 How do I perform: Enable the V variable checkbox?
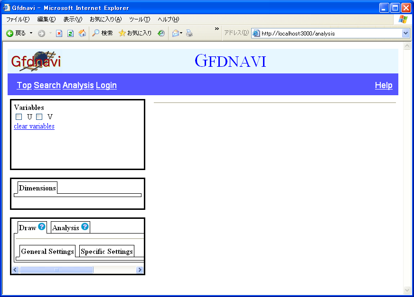click(x=39, y=117)
